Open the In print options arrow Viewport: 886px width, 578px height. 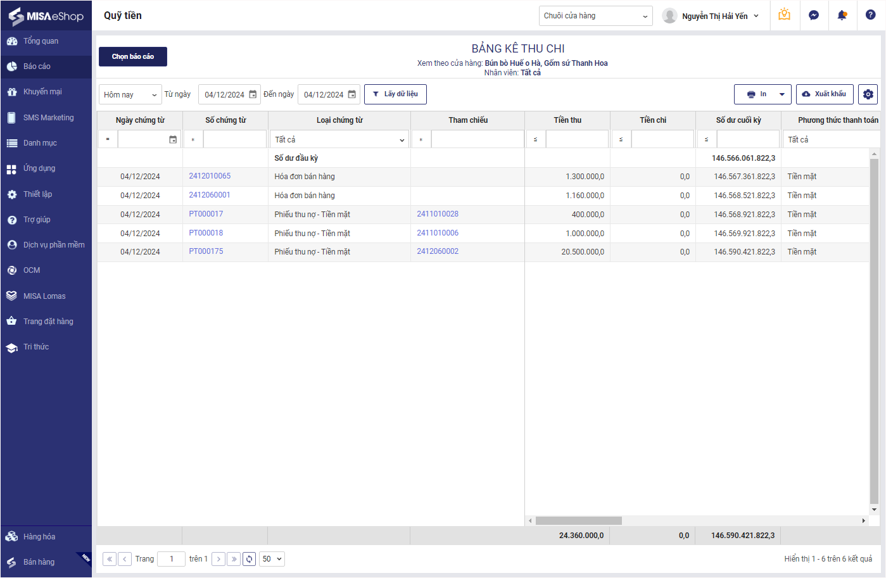tap(782, 94)
